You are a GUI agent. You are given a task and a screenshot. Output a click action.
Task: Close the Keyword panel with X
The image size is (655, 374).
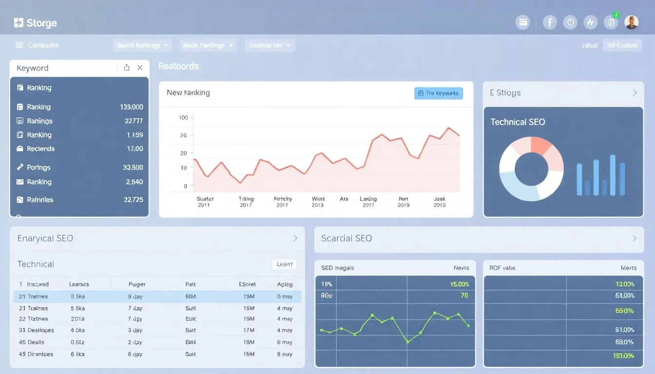pyautogui.click(x=140, y=68)
